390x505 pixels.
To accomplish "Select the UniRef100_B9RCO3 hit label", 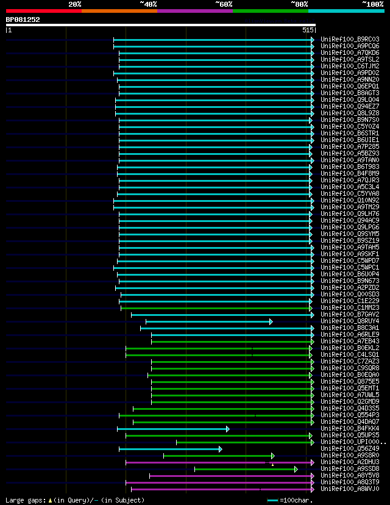I will click(350, 39).
